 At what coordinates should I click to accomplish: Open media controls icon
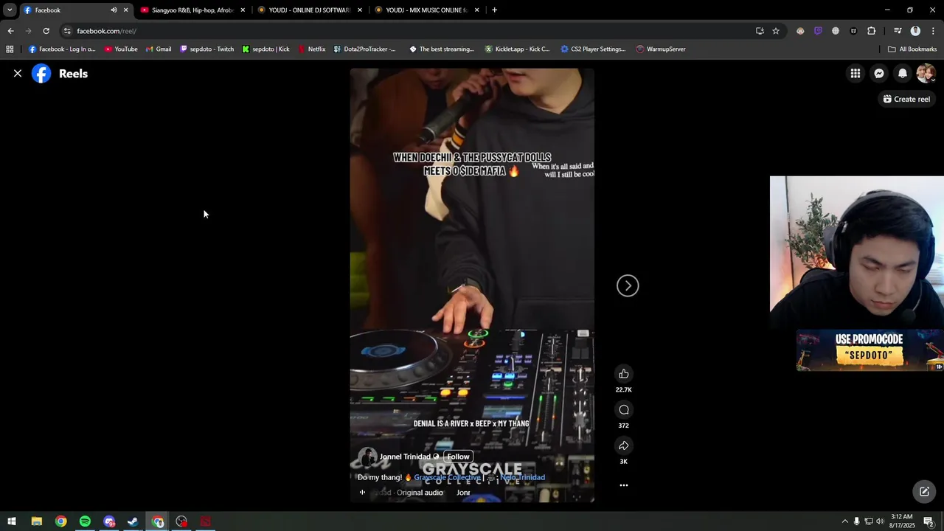click(898, 31)
